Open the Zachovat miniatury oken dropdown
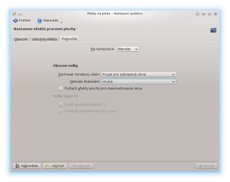The image size is (230, 182). pos(139,74)
